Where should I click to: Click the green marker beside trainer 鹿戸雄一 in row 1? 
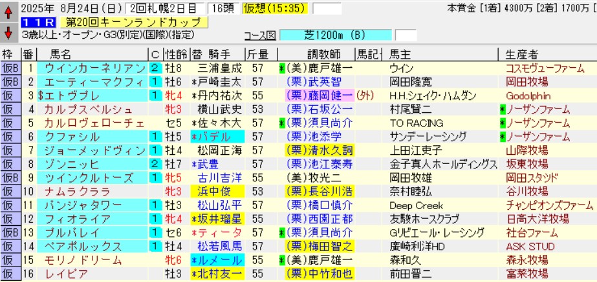(x=282, y=68)
